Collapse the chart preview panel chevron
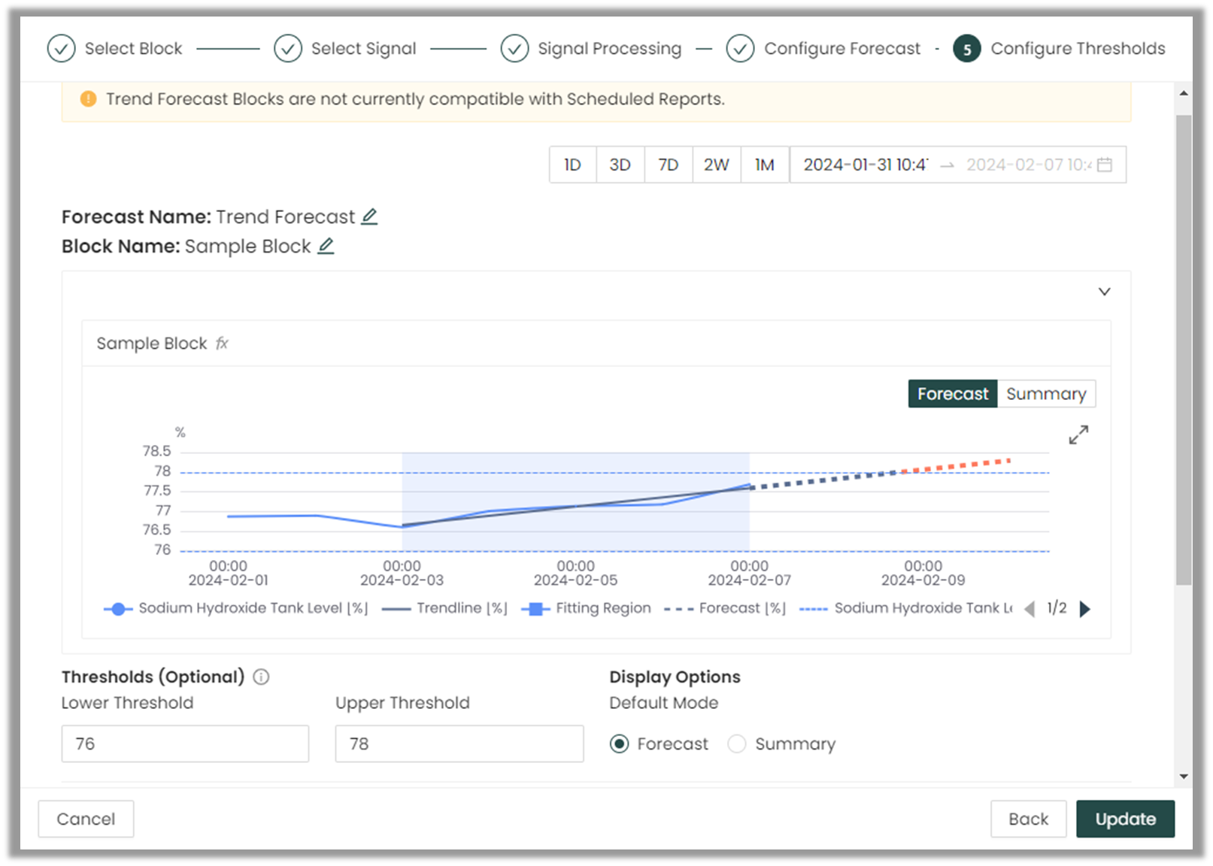 coord(1104,292)
